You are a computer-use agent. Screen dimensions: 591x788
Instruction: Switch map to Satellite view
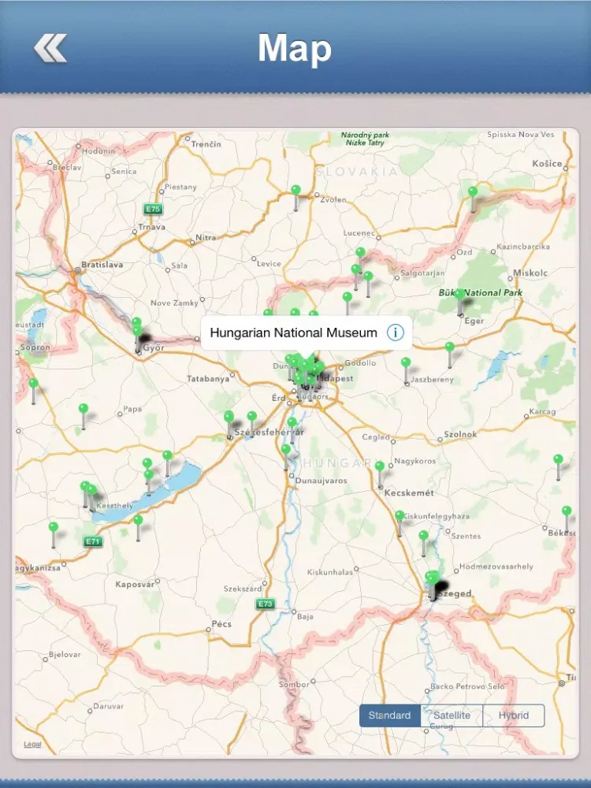coord(452,716)
